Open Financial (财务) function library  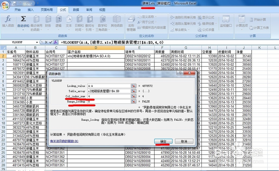[x=48, y=23]
